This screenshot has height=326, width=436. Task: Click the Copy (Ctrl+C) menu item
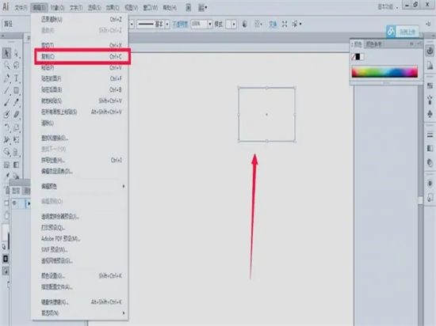click(82, 57)
